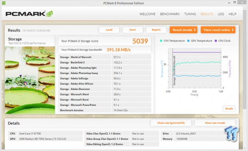Open the TUNING tab
Image resolution: width=248 pixels, height=151 pixels.
(190, 14)
